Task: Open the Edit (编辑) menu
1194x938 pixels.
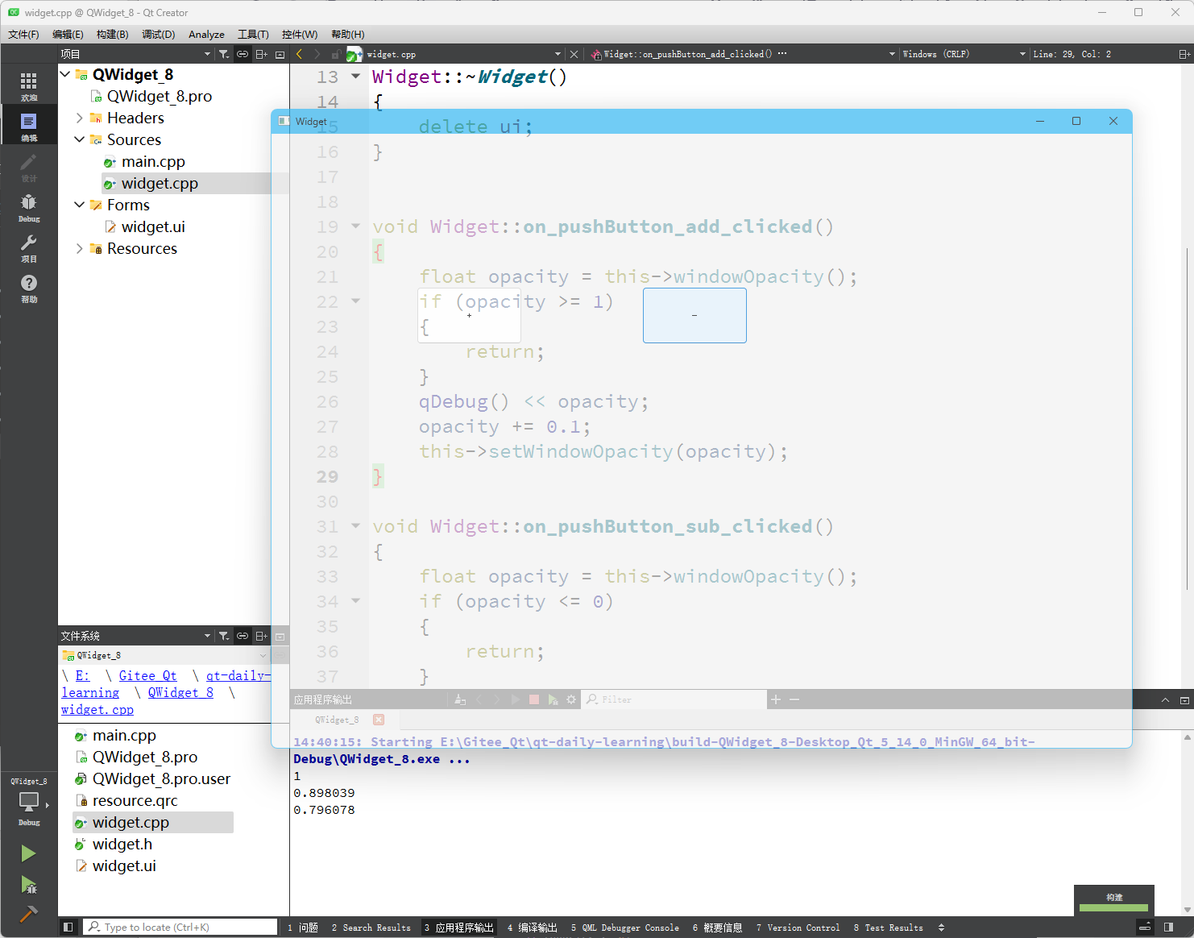Action: pyautogui.click(x=68, y=34)
